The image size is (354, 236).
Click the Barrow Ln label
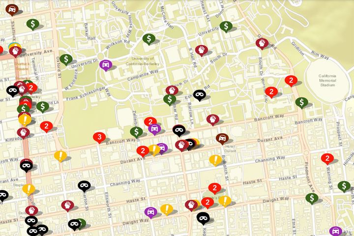click(x=190, y=113)
